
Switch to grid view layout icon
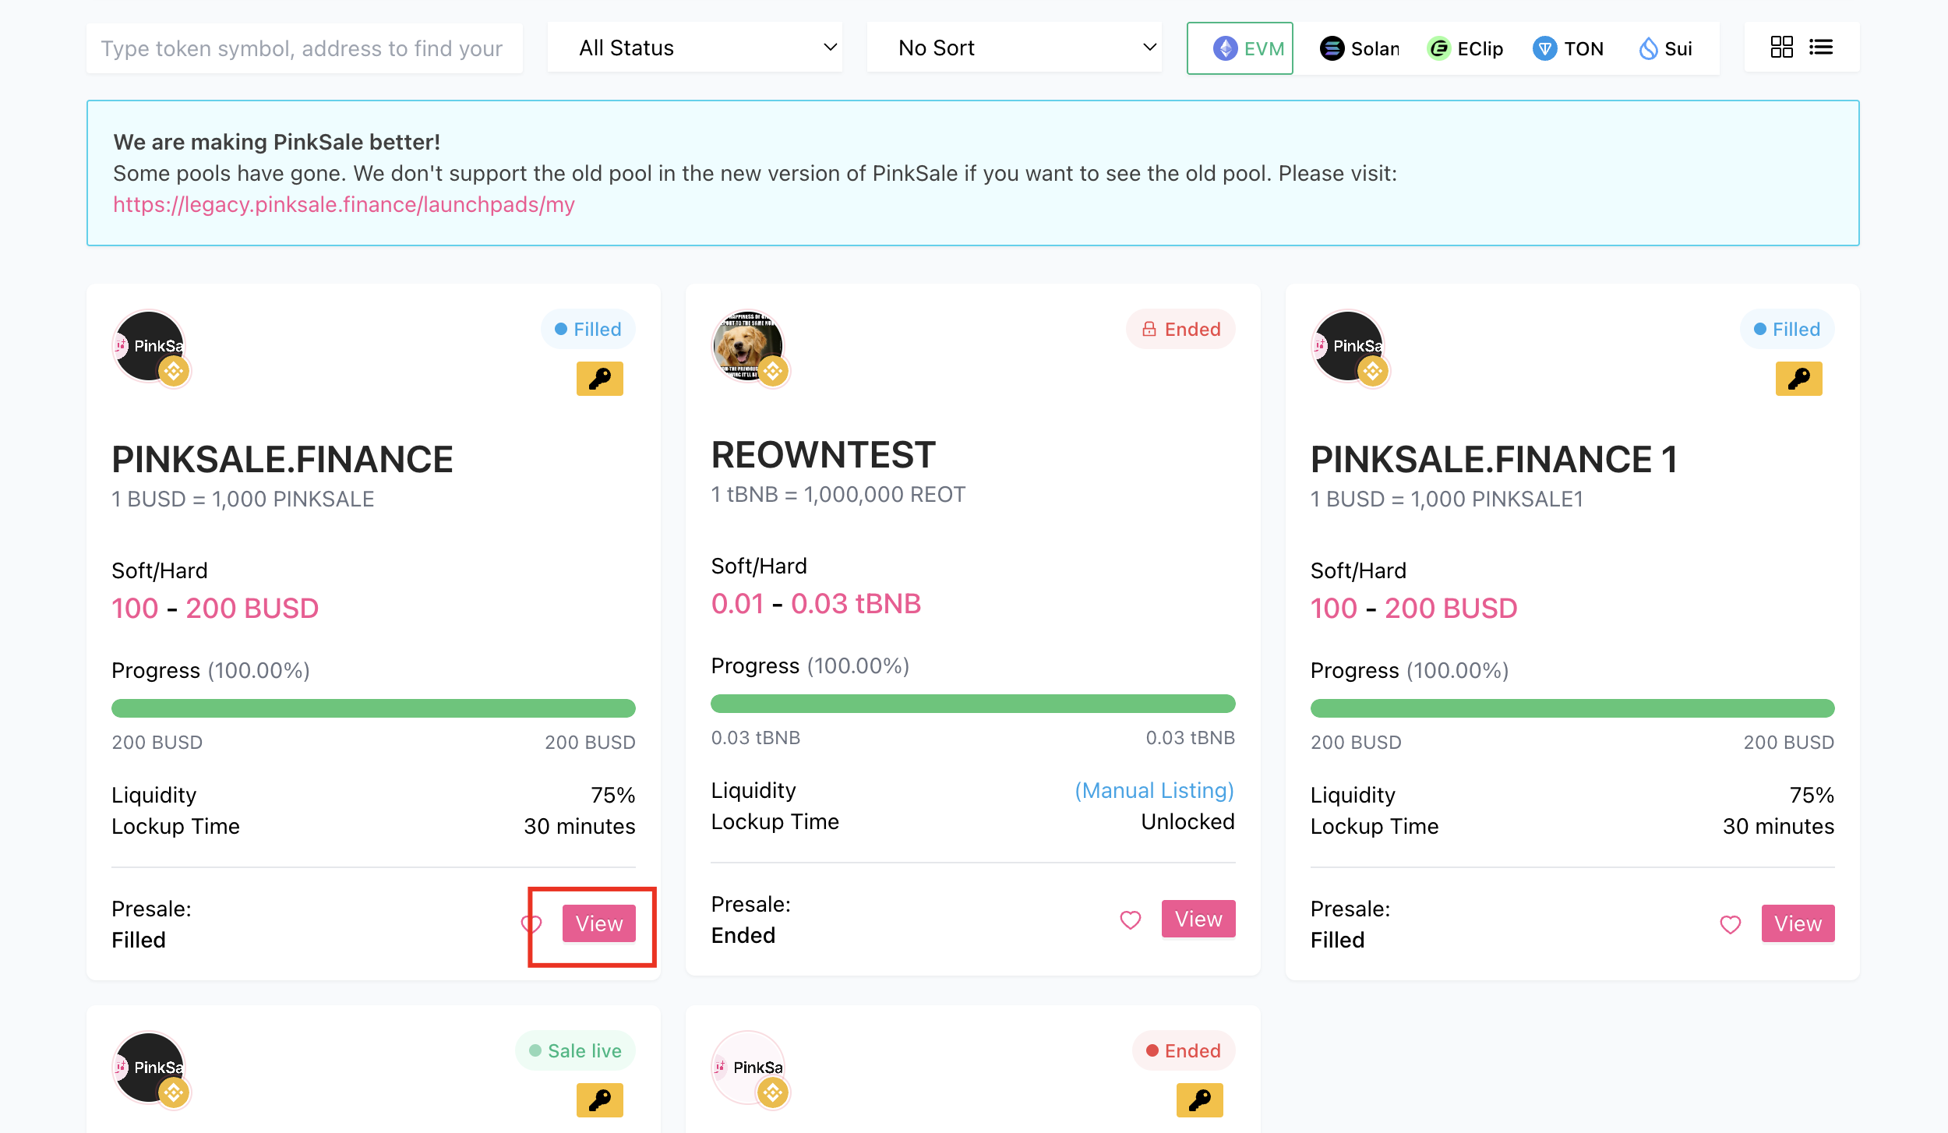point(1781,48)
